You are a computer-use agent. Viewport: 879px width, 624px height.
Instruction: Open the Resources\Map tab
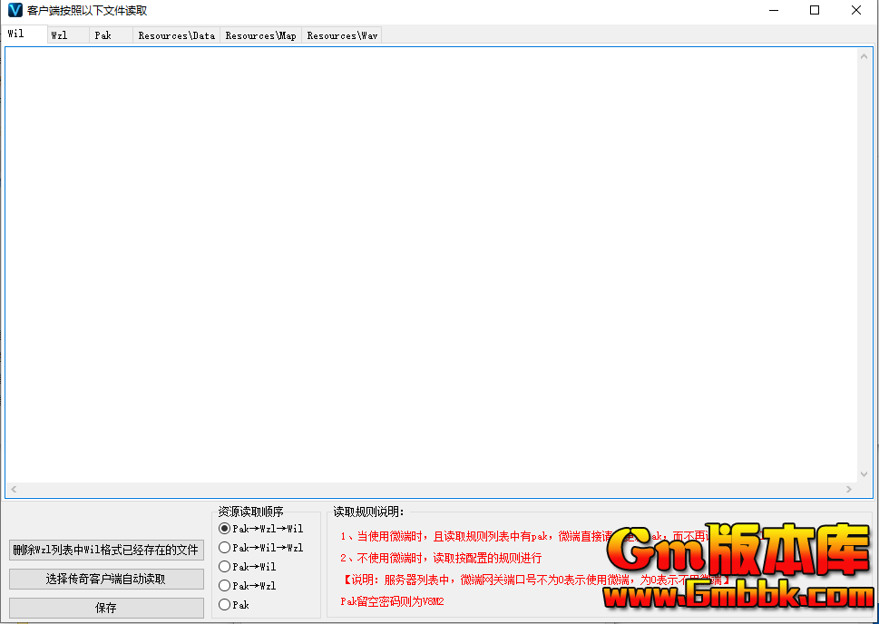click(260, 35)
